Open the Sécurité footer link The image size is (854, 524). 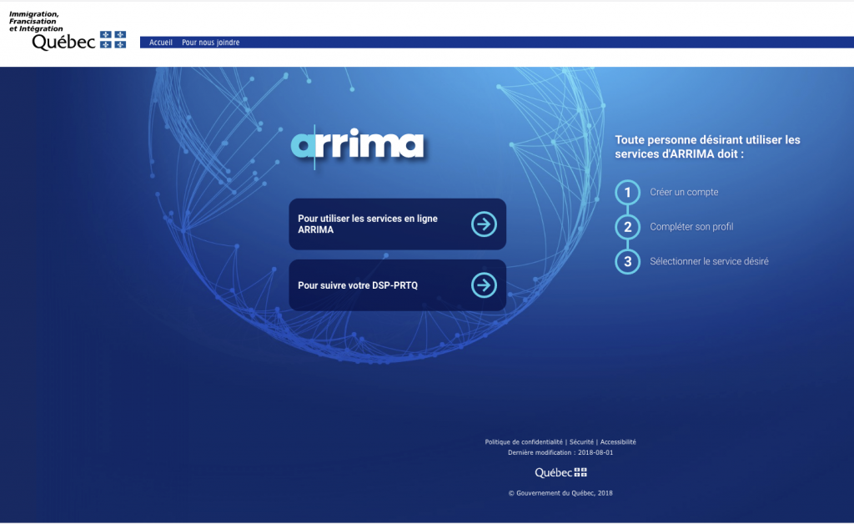pos(581,442)
